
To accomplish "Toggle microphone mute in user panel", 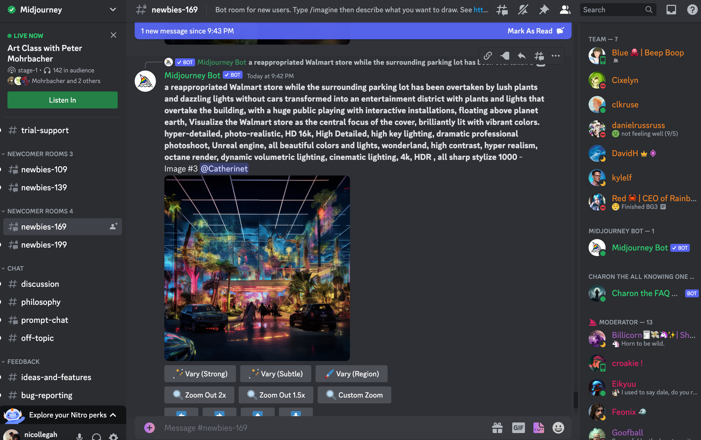I will click(80, 436).
